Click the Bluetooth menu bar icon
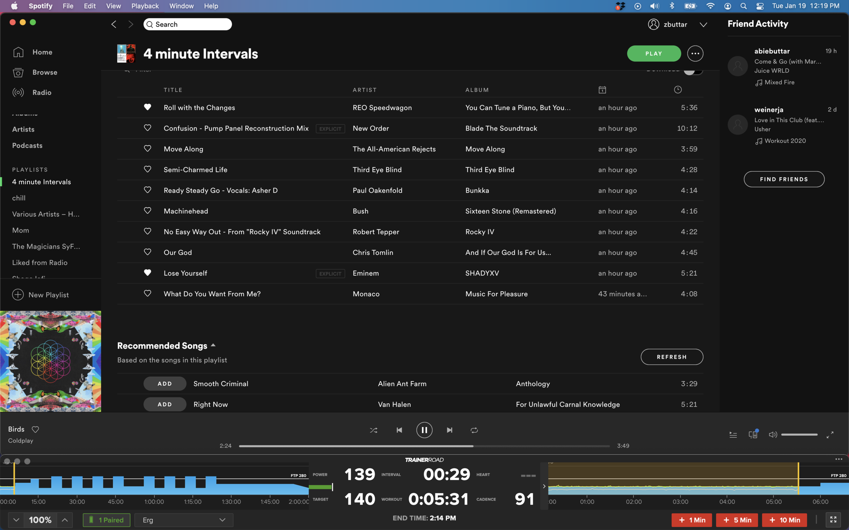This screenshot has height=530, width=849. pos(672,6)
